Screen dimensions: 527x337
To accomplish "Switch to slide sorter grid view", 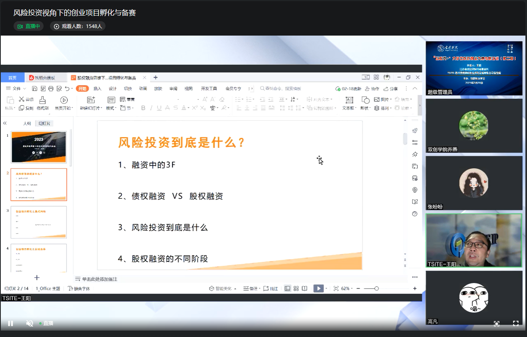I will pos(296,288).
